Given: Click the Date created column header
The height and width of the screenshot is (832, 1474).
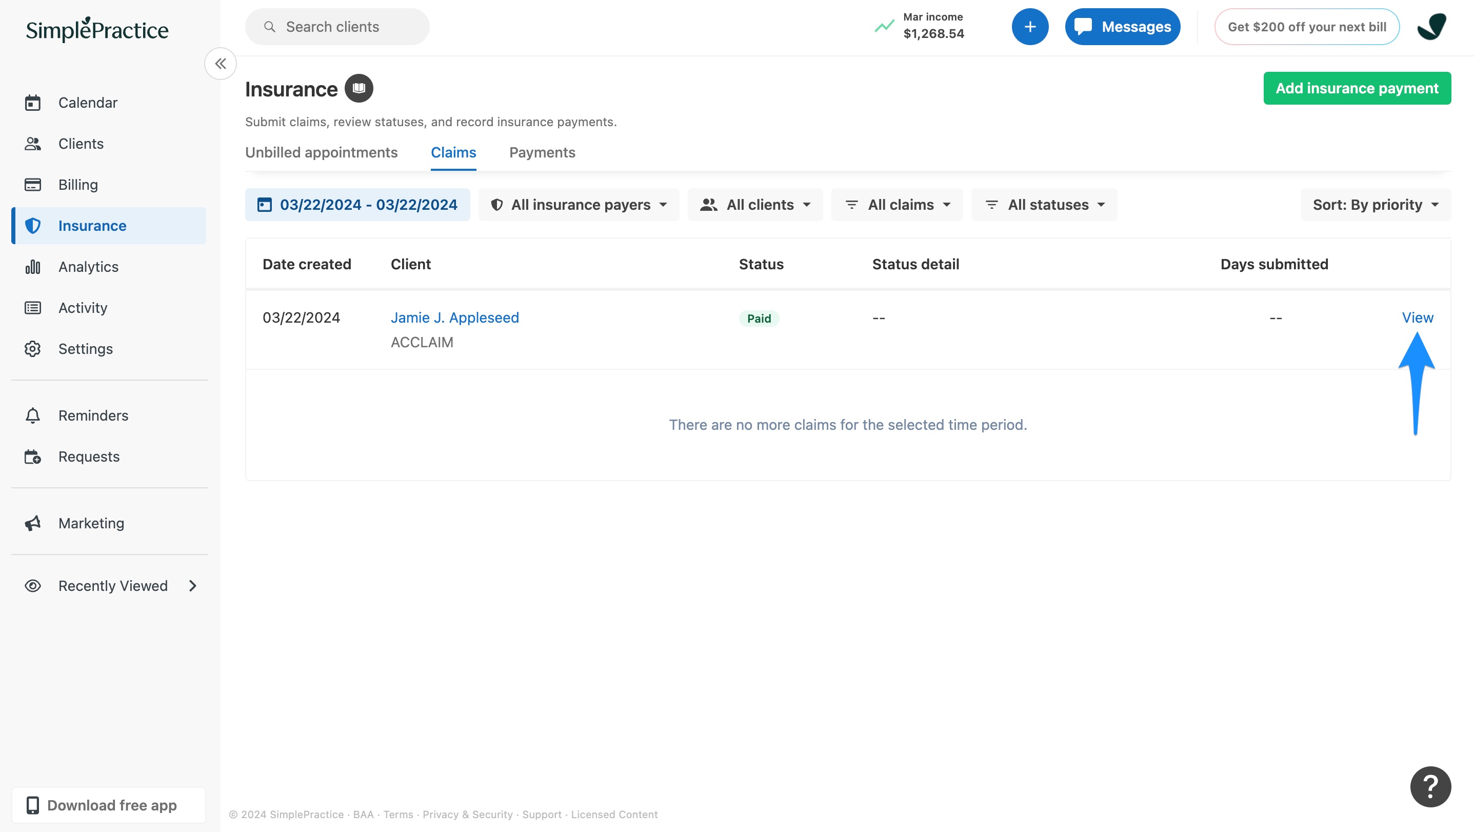Looking at the screenshot, I should click(x=307, y=264).
